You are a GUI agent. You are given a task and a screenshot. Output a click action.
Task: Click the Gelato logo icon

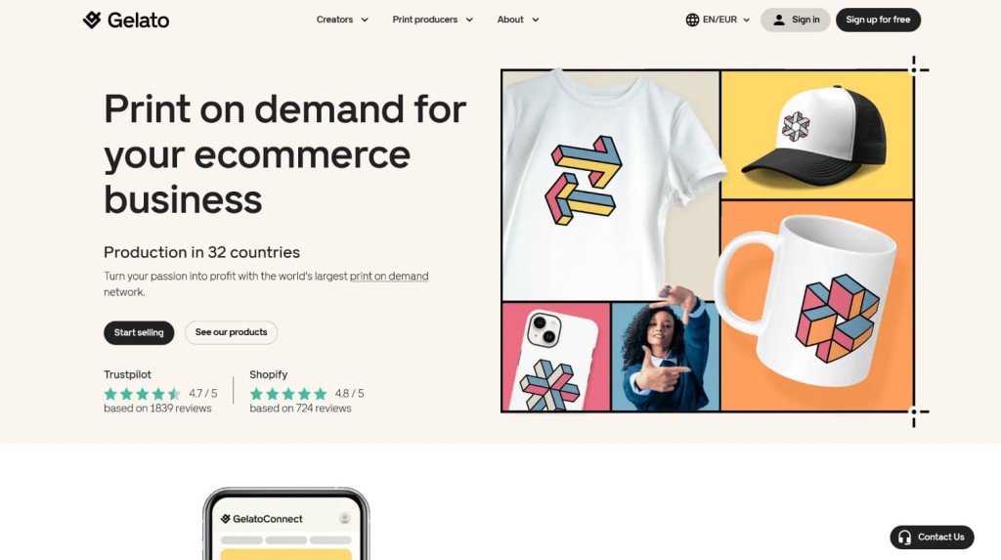[92, 20]
